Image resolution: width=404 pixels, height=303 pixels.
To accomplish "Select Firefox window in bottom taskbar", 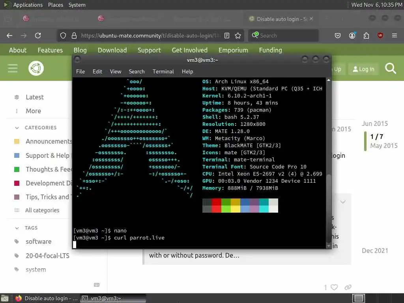I will 46,298.
